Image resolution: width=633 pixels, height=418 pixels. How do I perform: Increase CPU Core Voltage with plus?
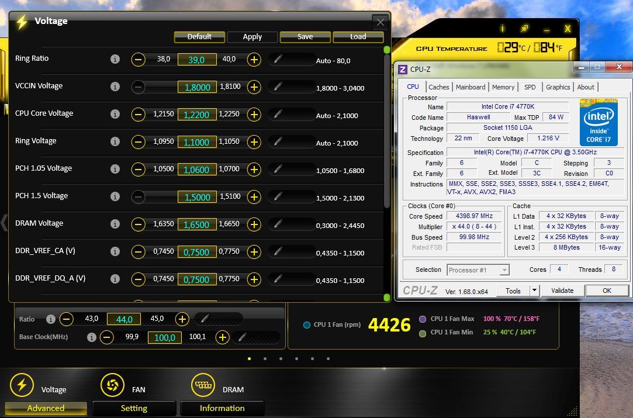(x=254, y=115)
